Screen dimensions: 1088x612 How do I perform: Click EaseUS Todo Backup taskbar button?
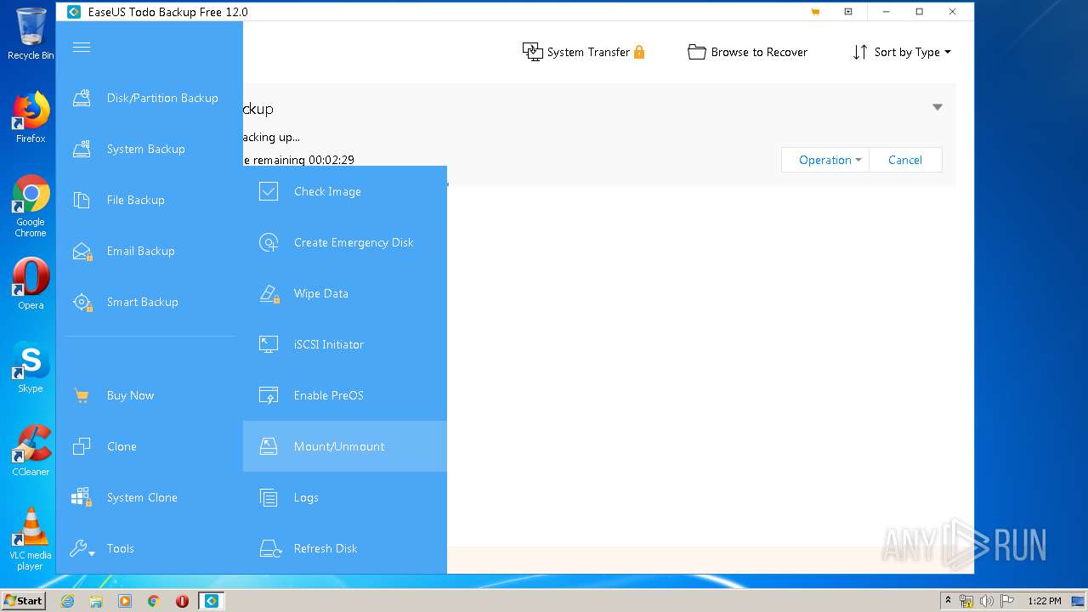[211, 601]
